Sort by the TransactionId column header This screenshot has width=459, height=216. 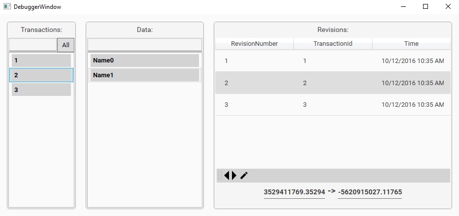click(333, 44)
